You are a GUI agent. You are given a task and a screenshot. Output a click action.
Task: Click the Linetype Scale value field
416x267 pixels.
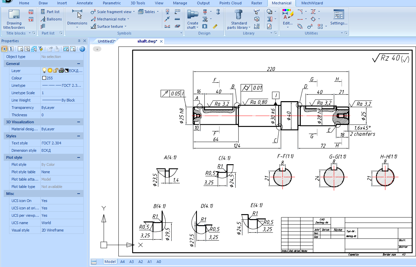(62, 93)
